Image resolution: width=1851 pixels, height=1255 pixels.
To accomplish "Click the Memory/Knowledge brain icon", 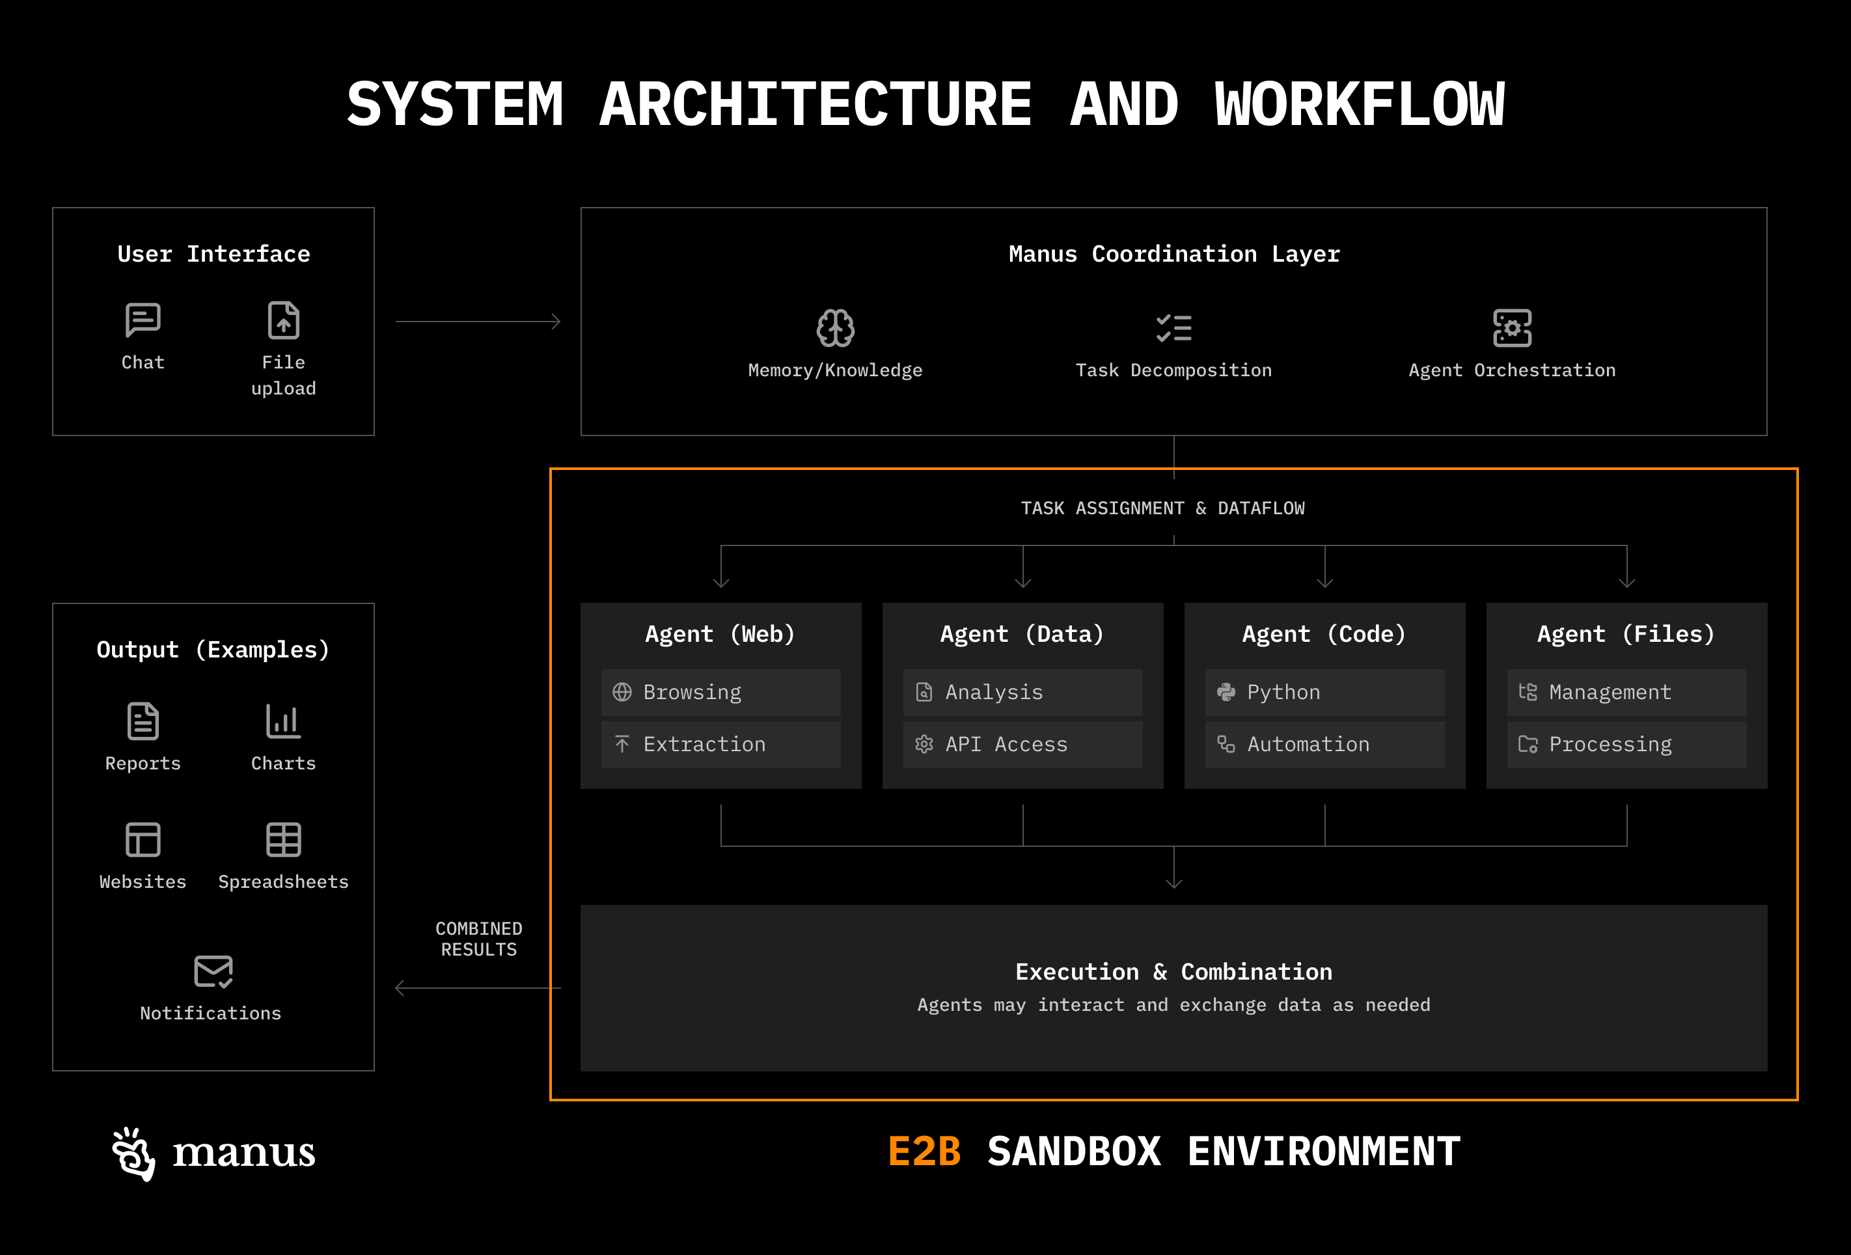I will coord(834,327).
